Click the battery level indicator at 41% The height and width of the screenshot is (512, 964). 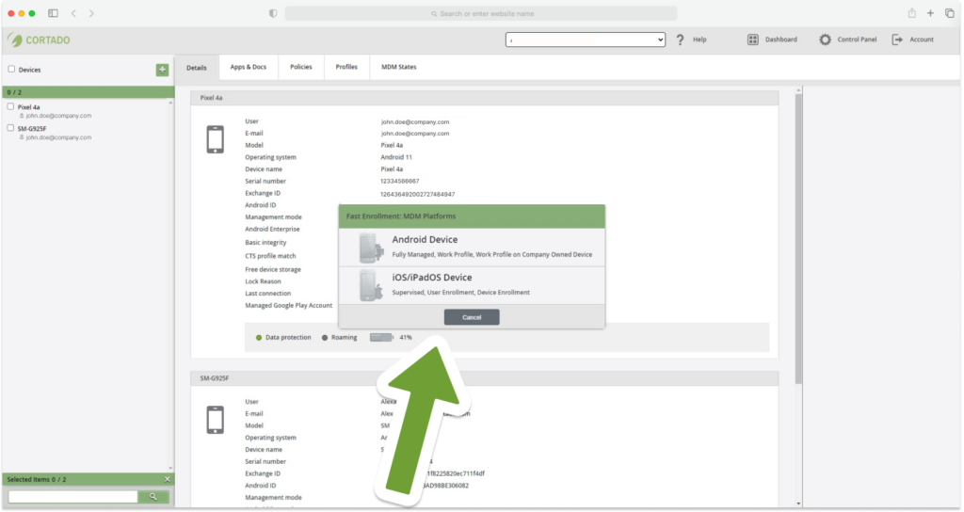click(382, 338)
